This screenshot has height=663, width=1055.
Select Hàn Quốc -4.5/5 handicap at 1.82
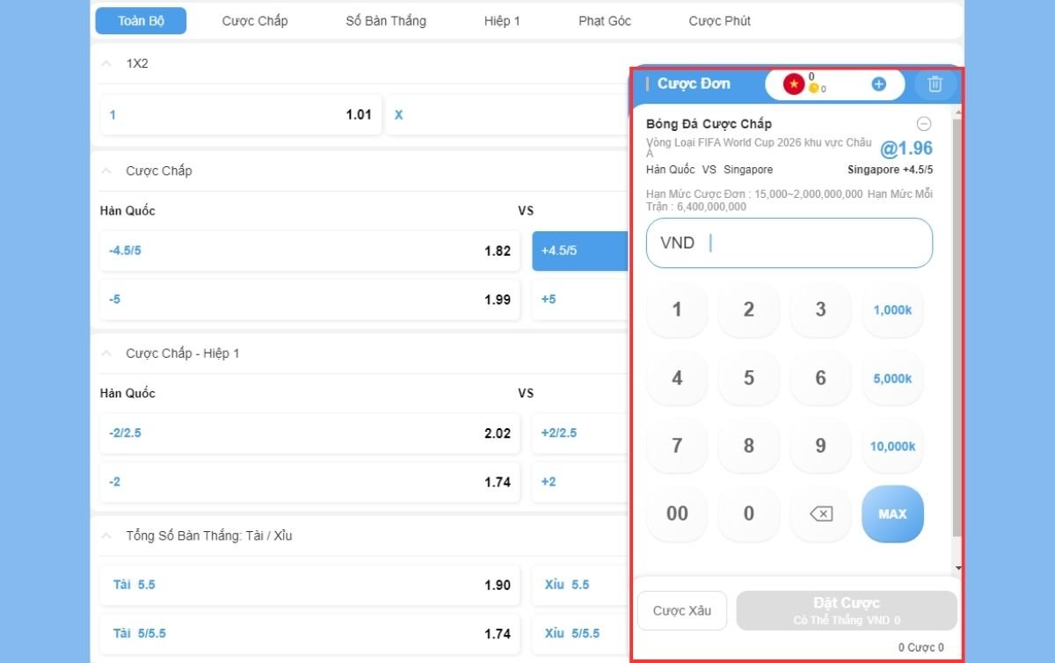coord(309,251)
